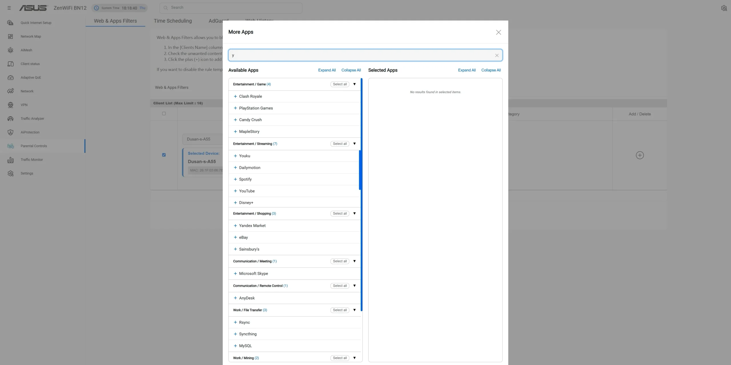The image size is (731, 365).
Task: Click the Traffic Monitor bar-chart icon
Action: tap(10, 160)
